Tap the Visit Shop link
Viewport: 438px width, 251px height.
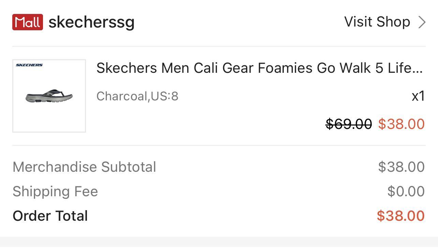pyautogui.click(x=377, y=22)
